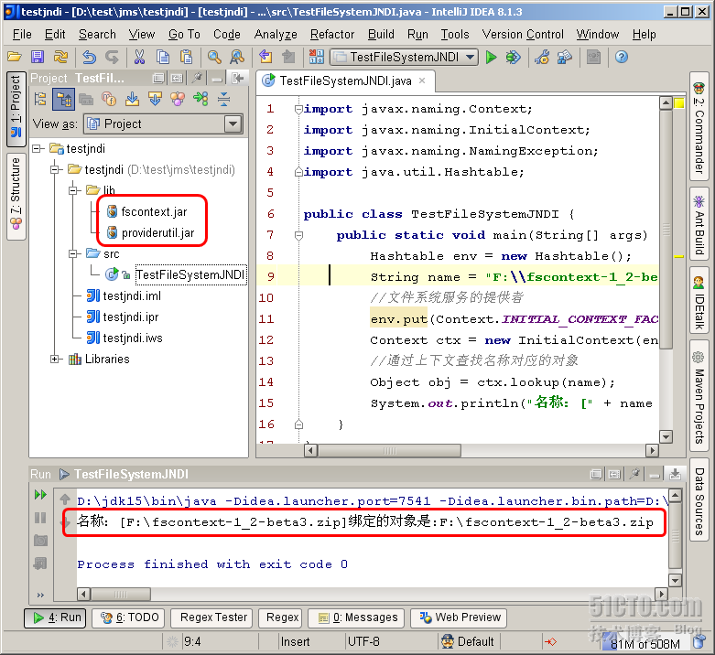Fold the import block at line 1

[298, 109]
